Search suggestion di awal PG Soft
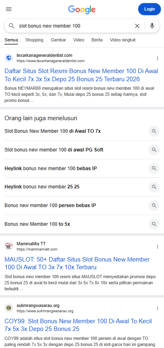This screenshot has width=164, height=348. click(x=54, y=150)
